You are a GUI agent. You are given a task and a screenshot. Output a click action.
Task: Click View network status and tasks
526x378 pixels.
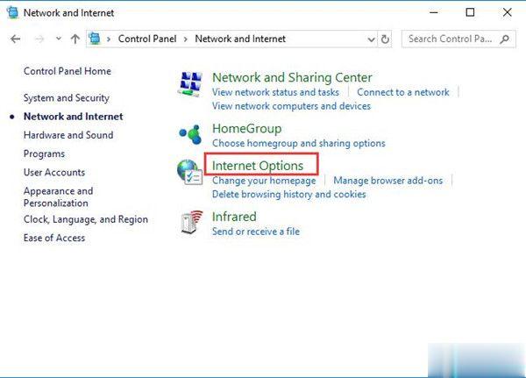click(x=275, y=92)
